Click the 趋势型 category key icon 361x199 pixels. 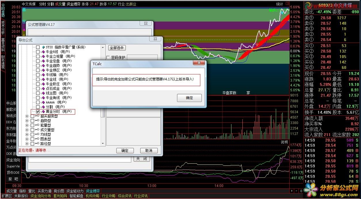(37, 121)
